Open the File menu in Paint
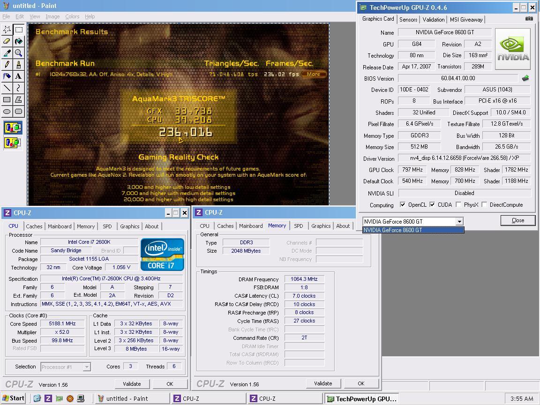 point(6,16)
